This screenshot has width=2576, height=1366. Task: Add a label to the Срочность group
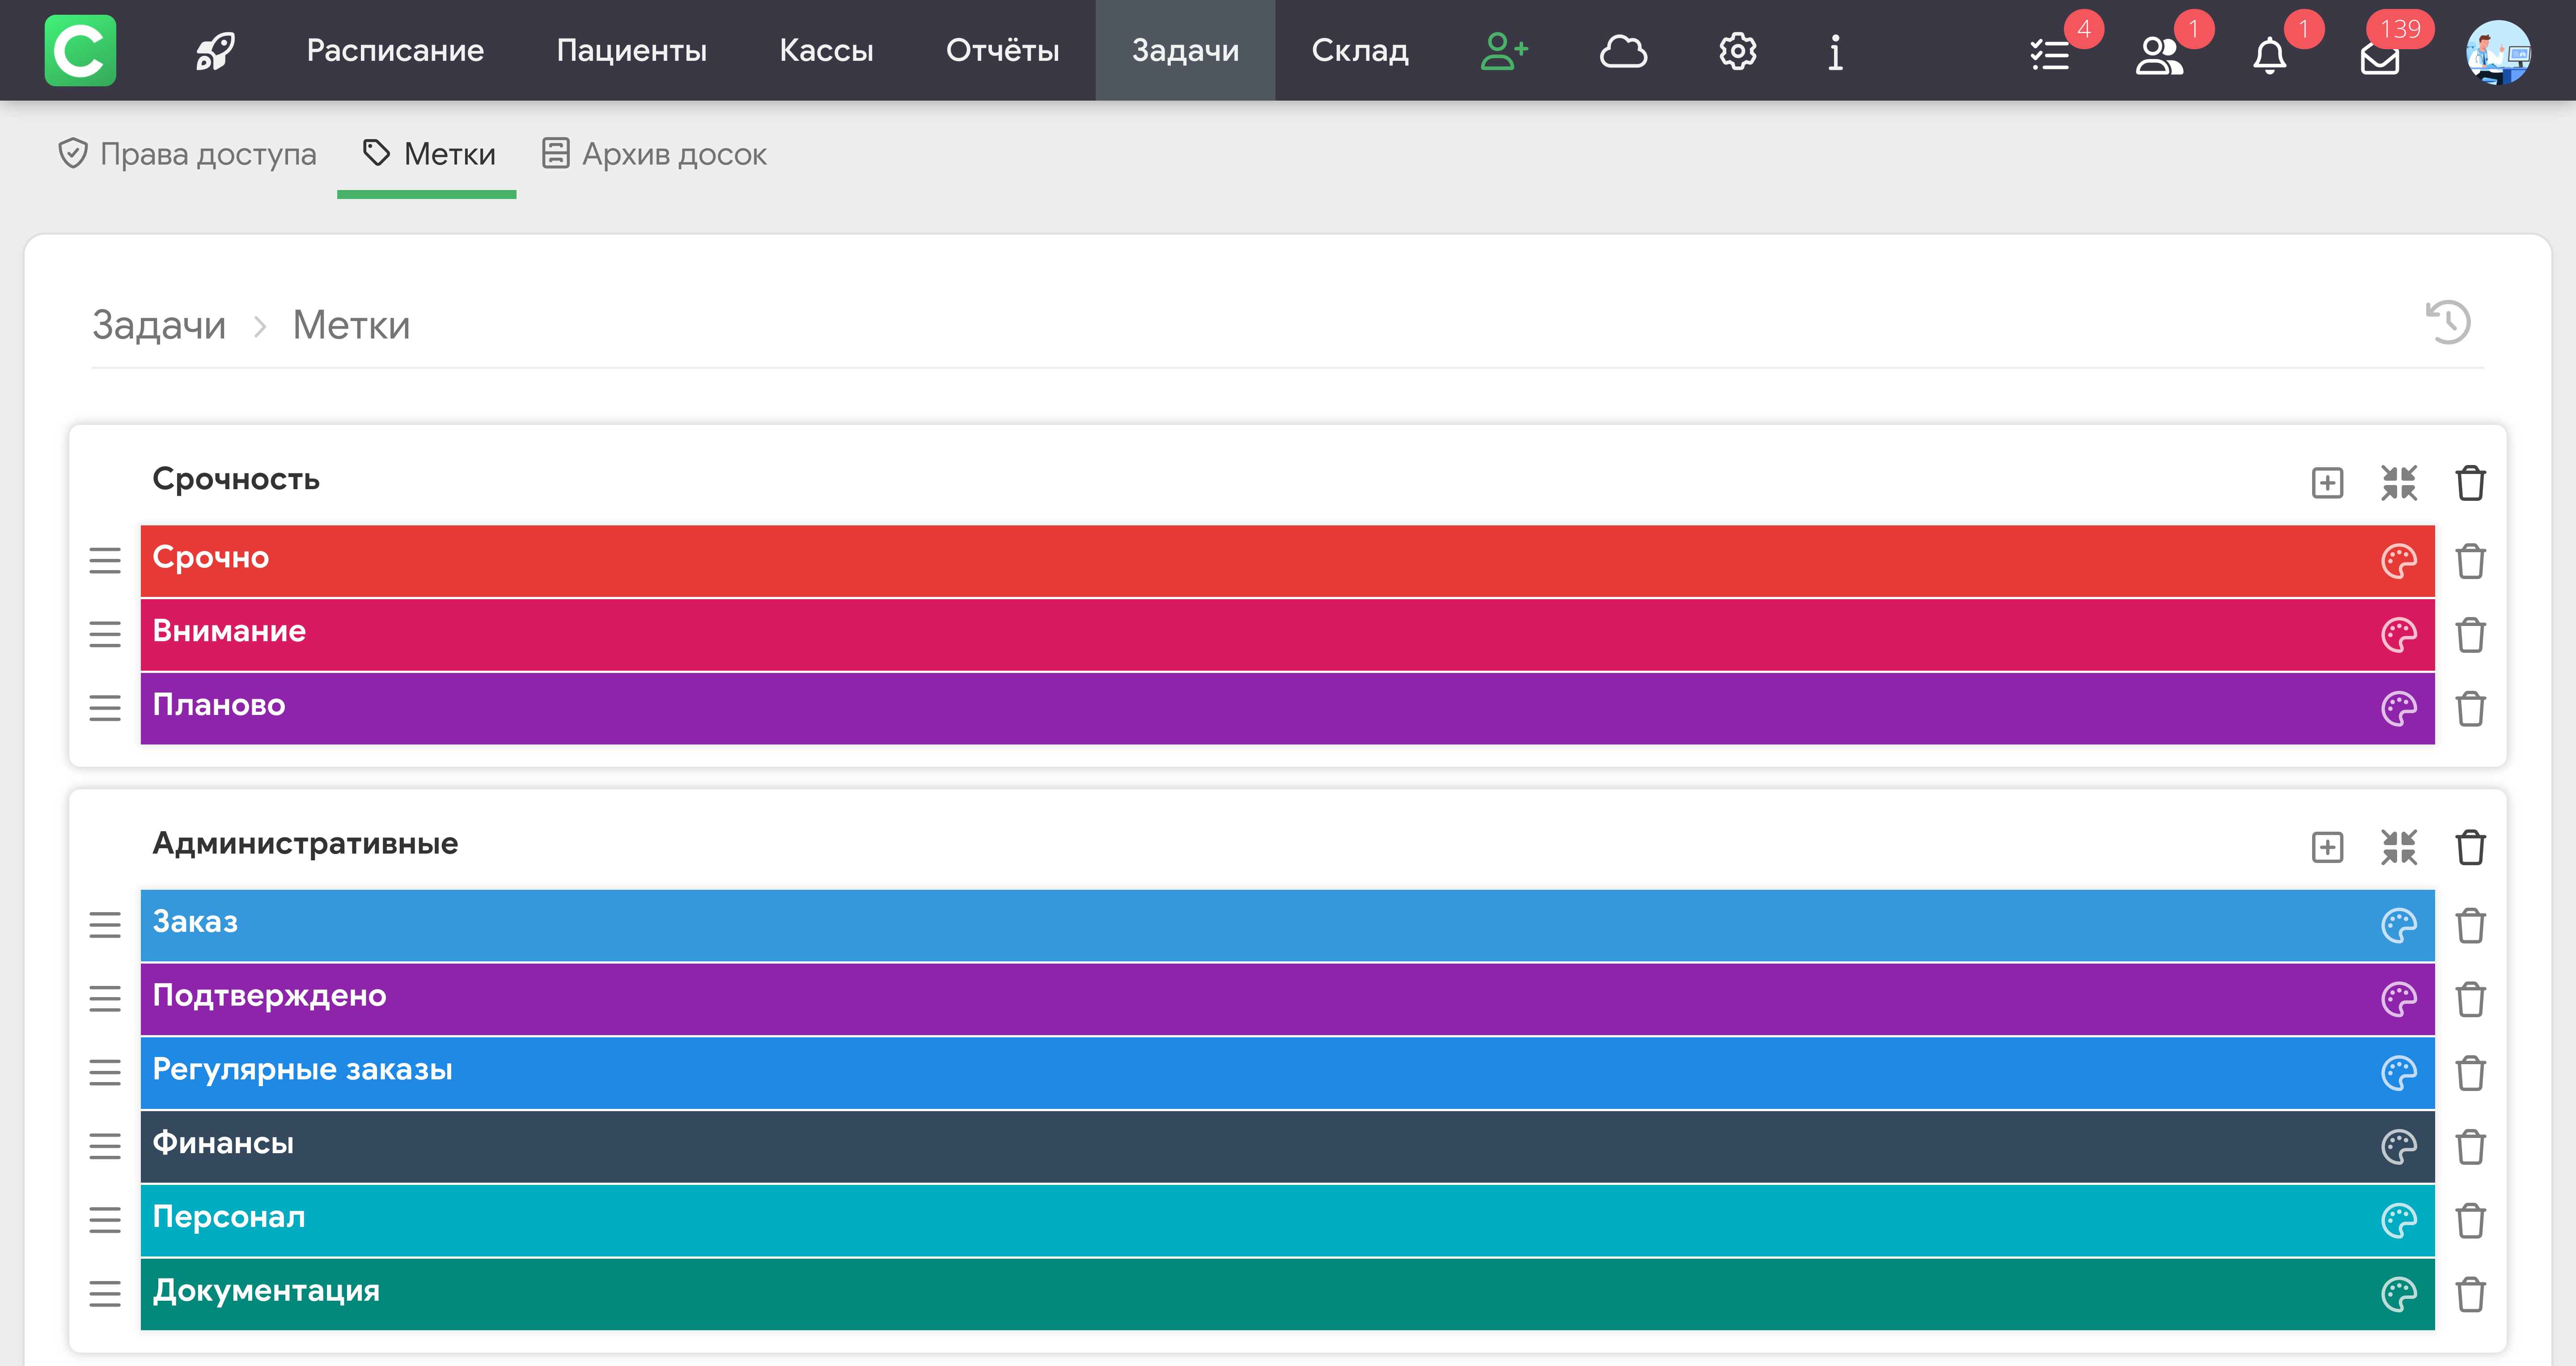(2327, 483)
